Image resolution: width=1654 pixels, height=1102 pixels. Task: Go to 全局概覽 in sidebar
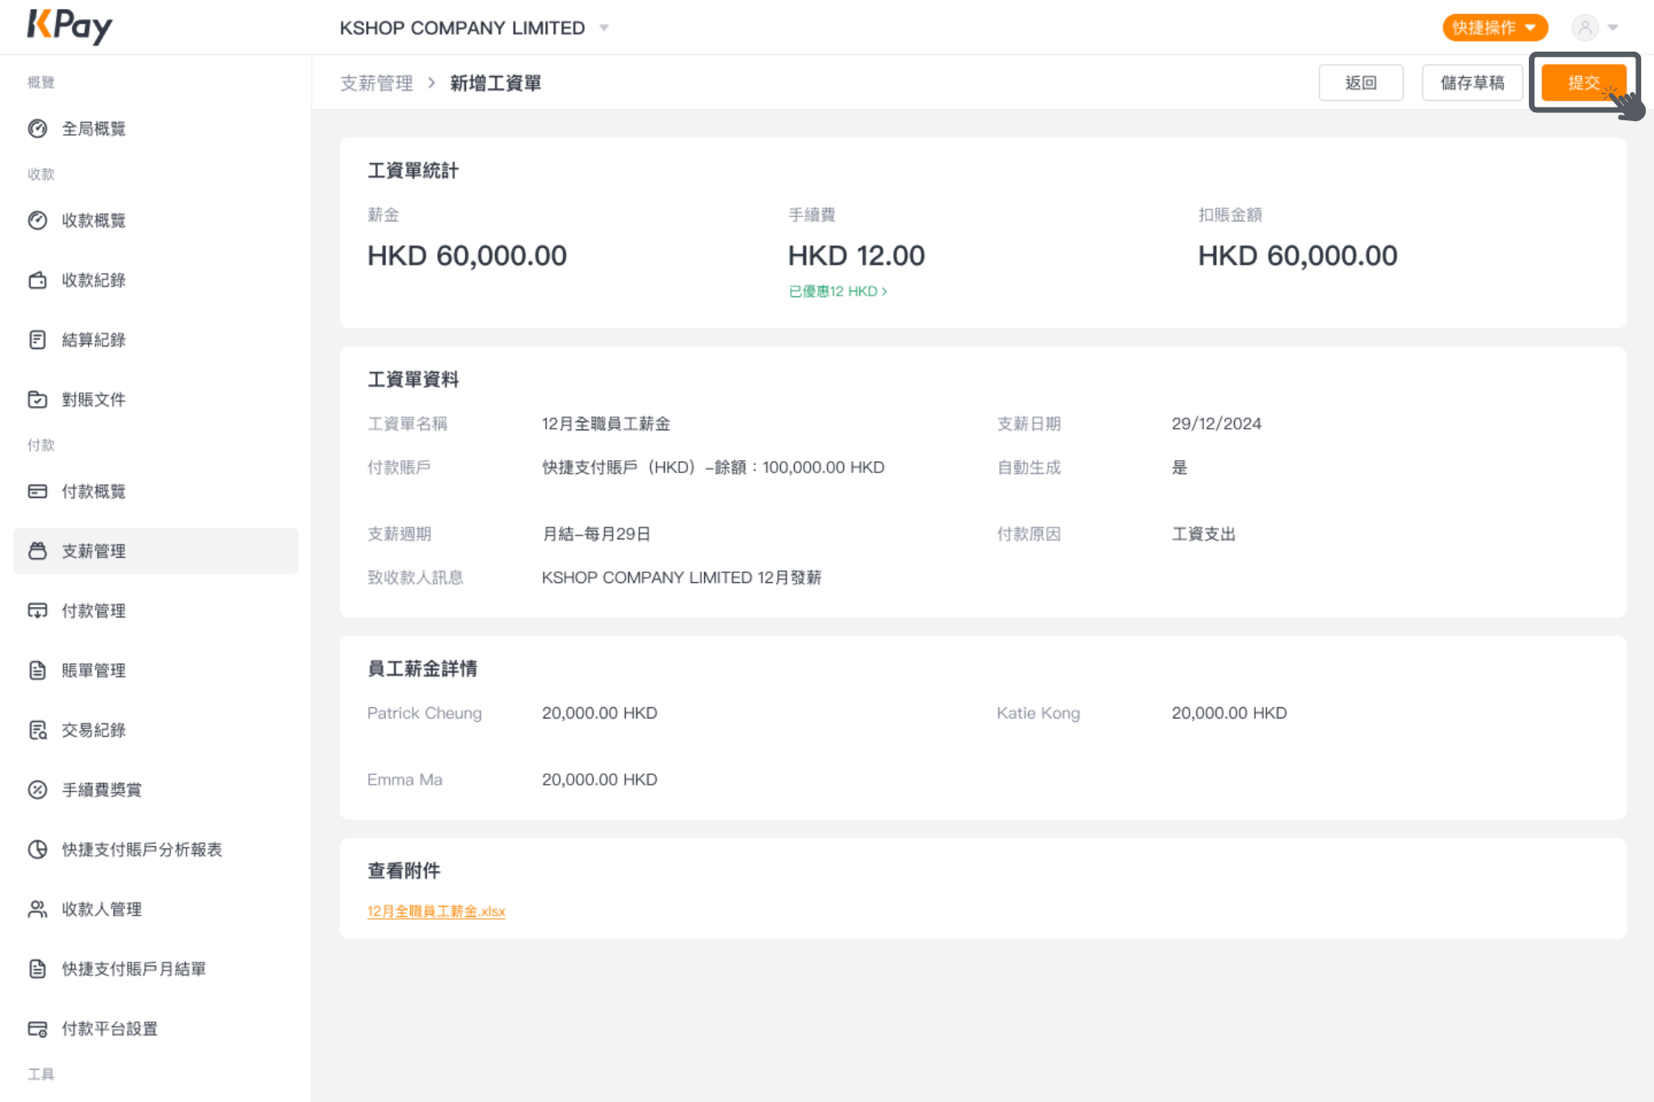tap(94, 128)
